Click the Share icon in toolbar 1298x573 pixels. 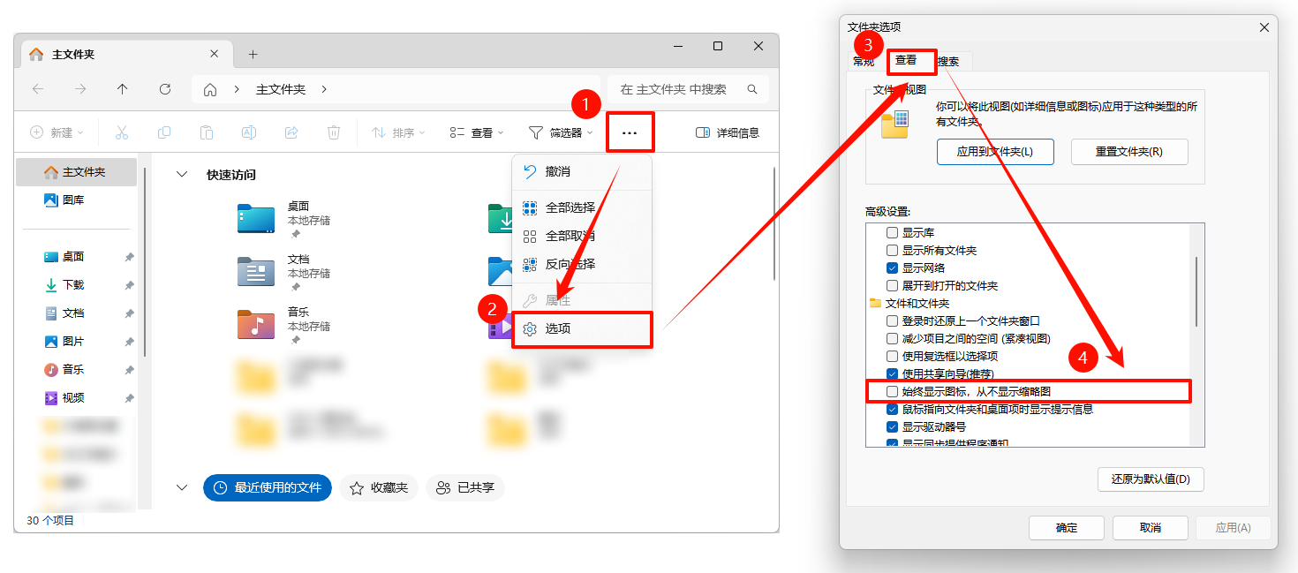tap(291, 132)
